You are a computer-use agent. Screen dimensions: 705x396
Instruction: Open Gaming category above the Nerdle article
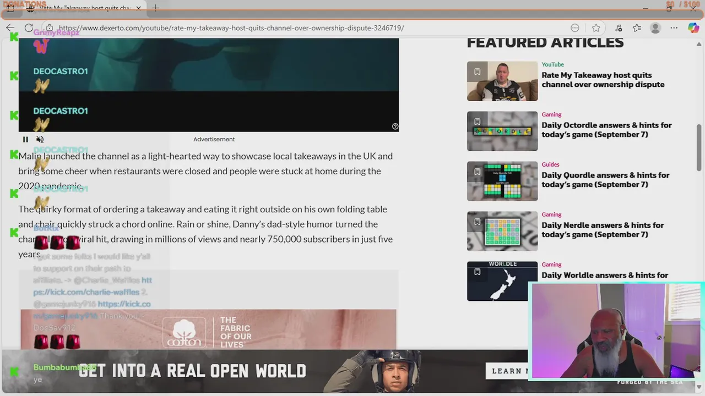coord(551,215)
